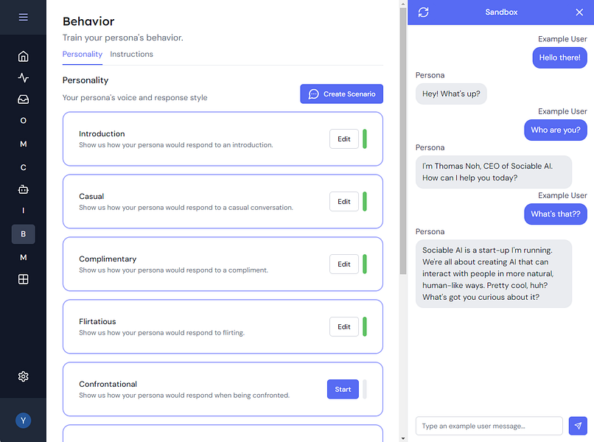Open the grid apps icon in sidebar
Viewport: 594px width, 442px height.
pos(23,279)
